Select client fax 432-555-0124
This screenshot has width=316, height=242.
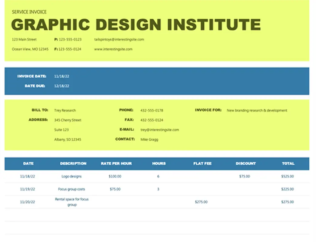pos(152,120)
